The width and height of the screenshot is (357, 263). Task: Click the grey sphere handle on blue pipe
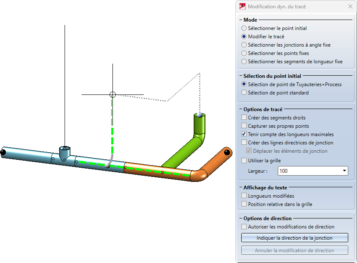(107, 165)
